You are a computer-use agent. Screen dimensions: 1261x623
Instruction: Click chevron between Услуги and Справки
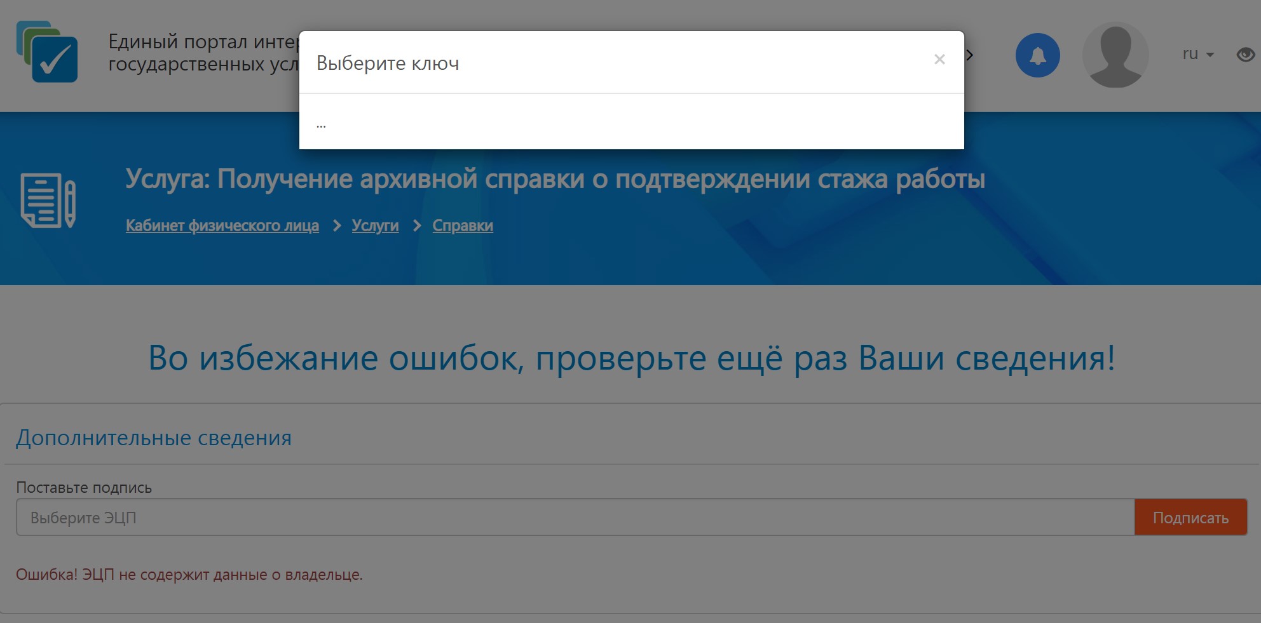point(417,226)
